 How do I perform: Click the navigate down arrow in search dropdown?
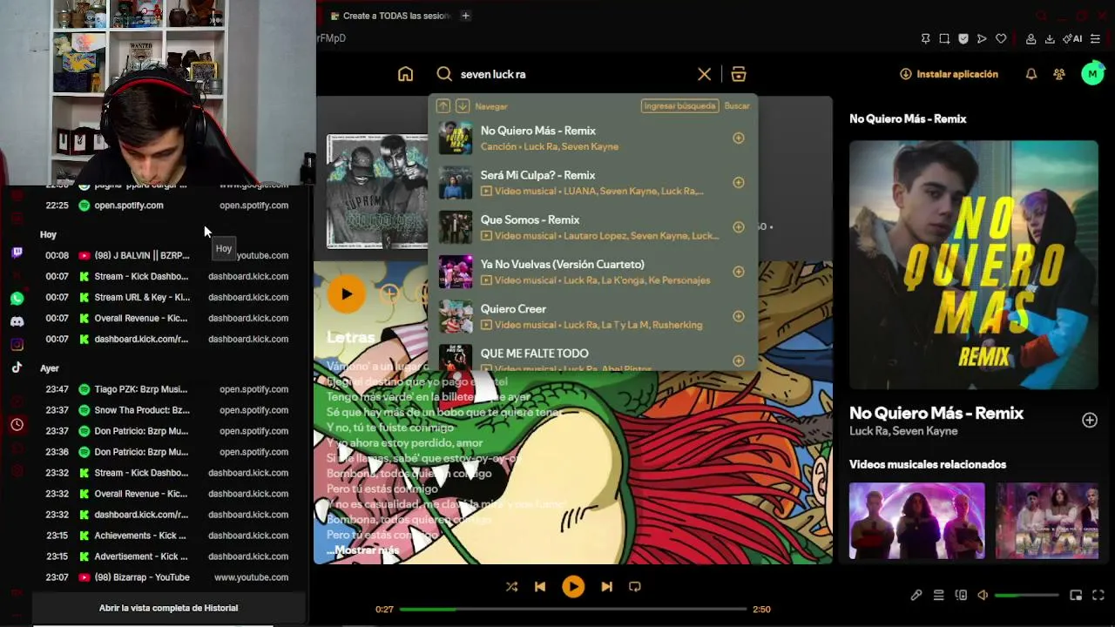[x=463, y=106]
